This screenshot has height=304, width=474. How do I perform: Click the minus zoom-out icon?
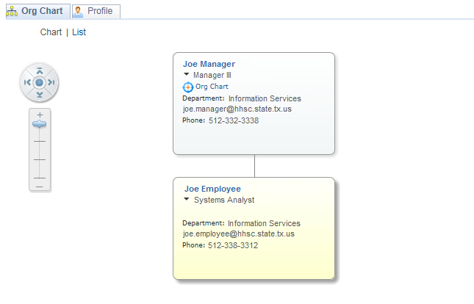click(40, 187)
